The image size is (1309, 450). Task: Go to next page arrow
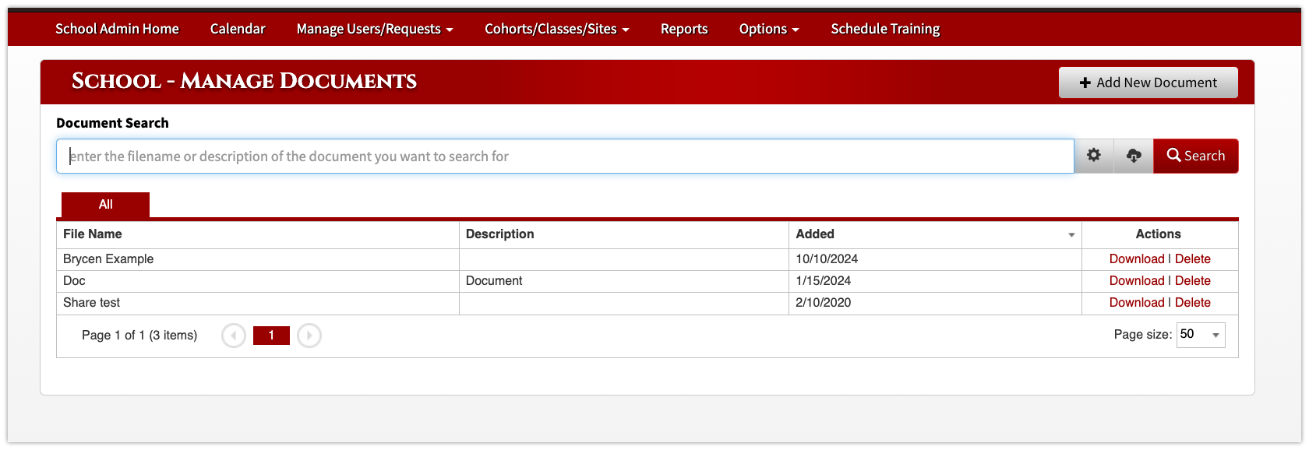pyautogui.click(x=309, y=336)
